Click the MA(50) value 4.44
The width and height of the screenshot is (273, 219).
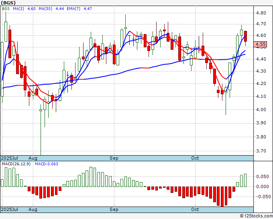click(x=59, y=8)
